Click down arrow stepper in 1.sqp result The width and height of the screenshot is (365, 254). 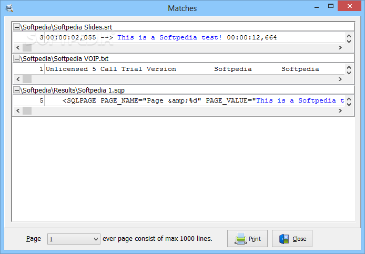click(x=349, y=104)
